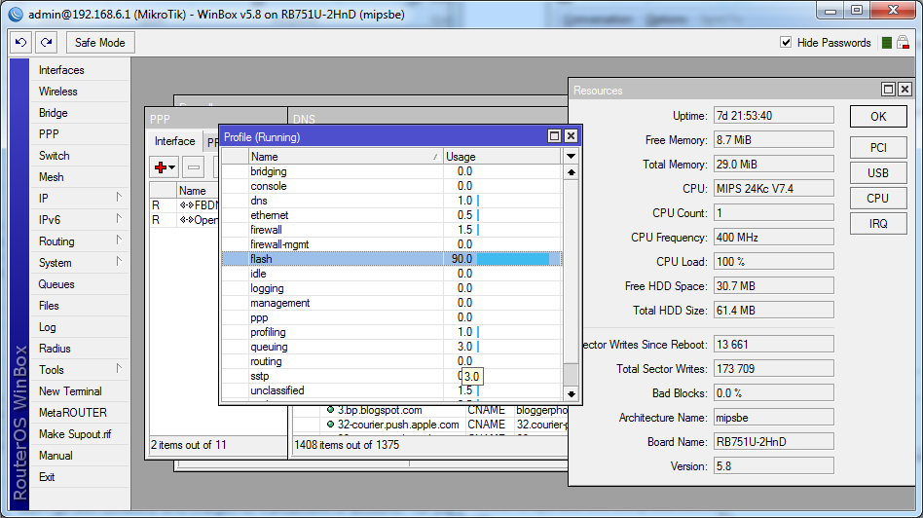This screenshot has width=923, height=518.
Task: Click green status dot beside 32-courier.push.apple.com
Action: coord(330,424)
